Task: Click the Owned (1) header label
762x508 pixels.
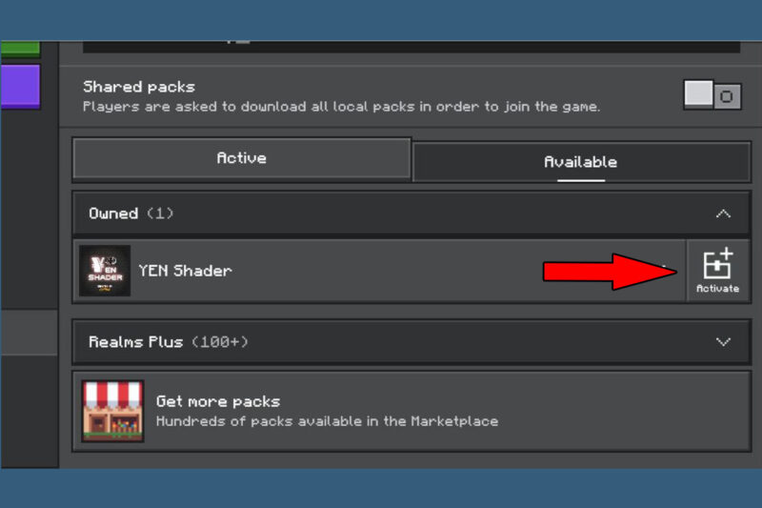Action: pos(130,213)
